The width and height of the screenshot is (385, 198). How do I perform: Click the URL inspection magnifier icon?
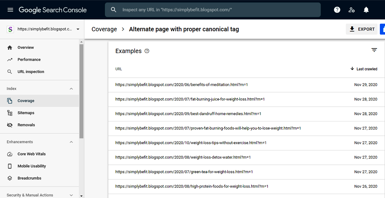click(10, 72)
